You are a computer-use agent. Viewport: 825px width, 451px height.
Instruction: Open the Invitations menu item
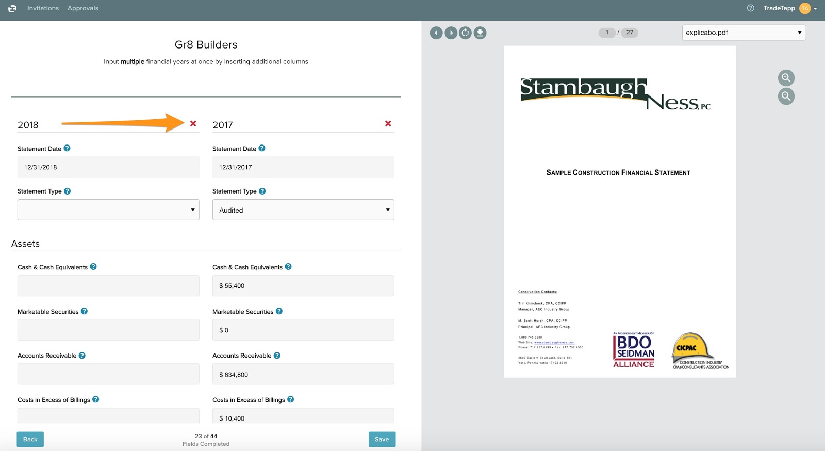click(x=43, y=8)
